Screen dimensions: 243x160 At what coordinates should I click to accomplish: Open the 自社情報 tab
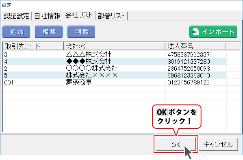point(47,16)
